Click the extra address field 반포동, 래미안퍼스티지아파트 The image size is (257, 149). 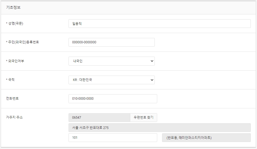click(206, 138)
